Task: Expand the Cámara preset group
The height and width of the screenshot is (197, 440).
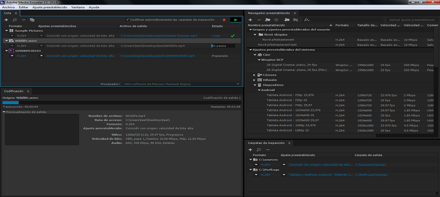Action: click(254, 75)
